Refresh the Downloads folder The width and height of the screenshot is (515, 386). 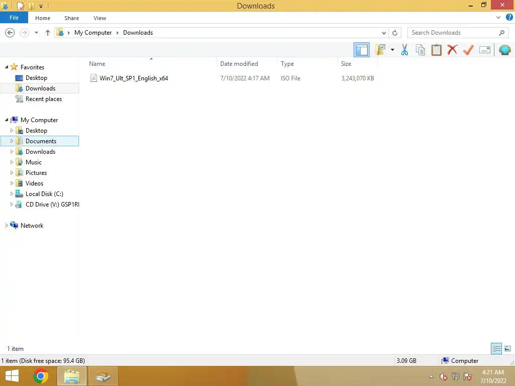point(395,33)
